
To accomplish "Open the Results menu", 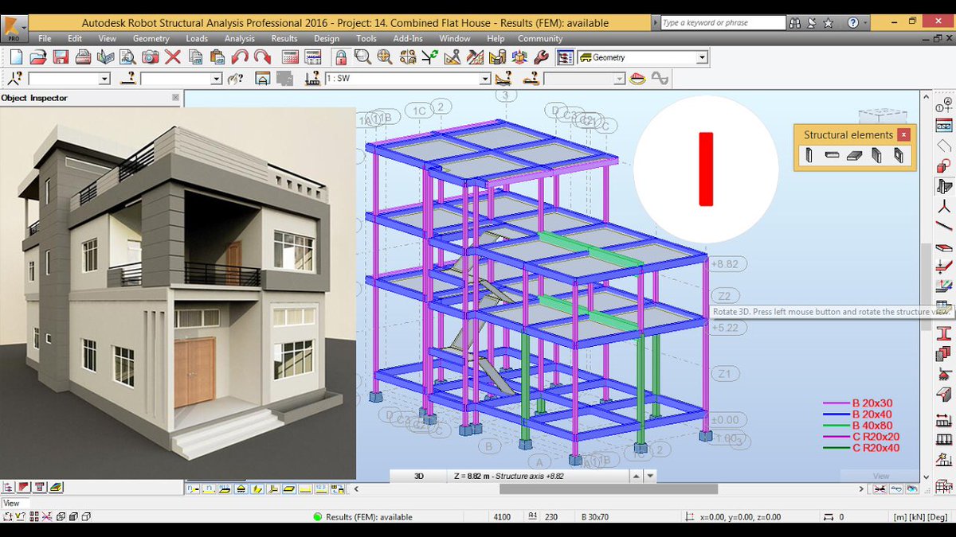I will click(x=284, y=38).
